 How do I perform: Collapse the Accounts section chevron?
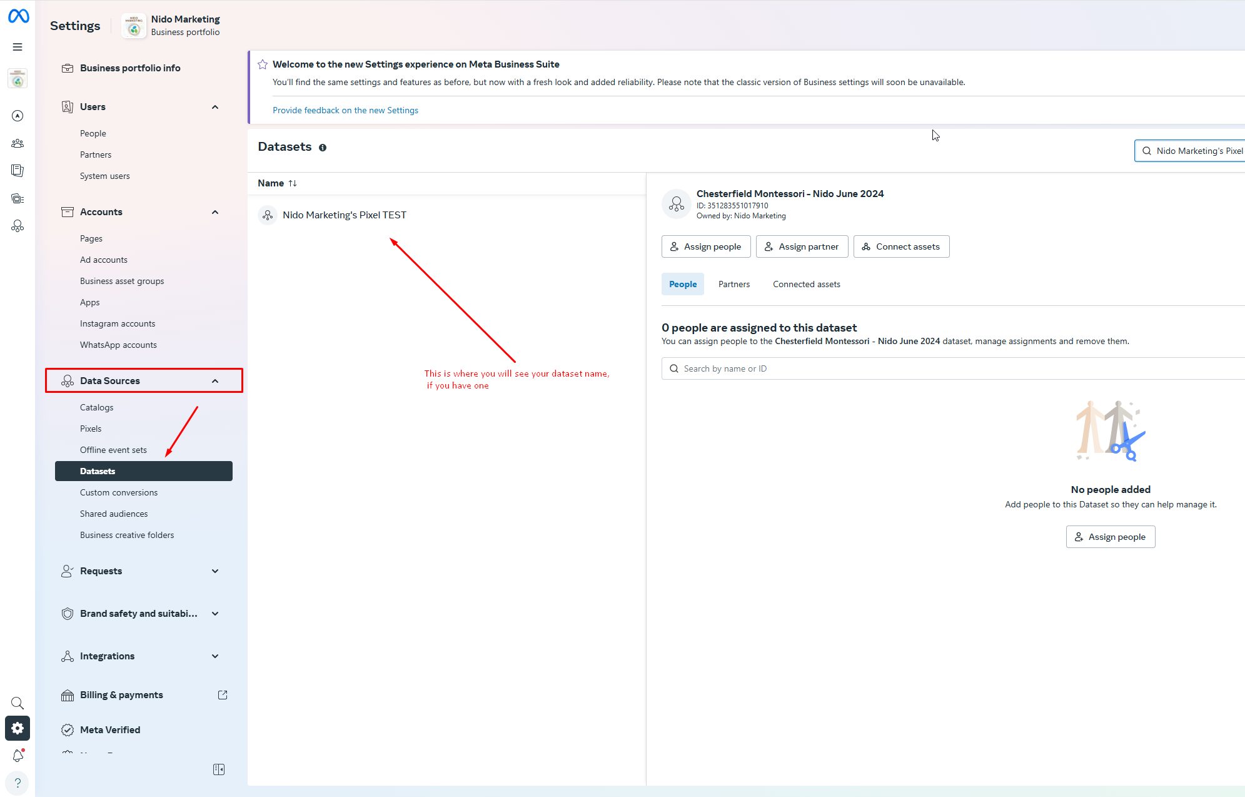click(215, 212)
